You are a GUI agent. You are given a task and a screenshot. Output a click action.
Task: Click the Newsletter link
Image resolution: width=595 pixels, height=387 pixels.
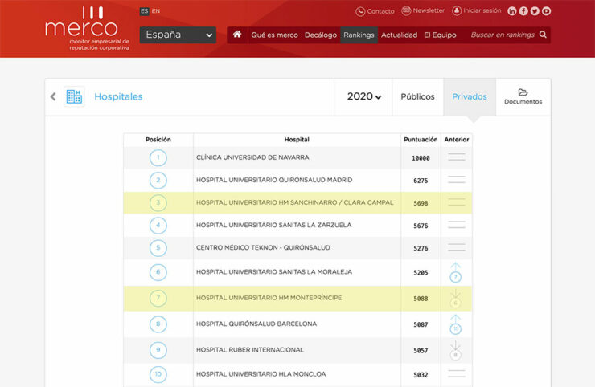(x=429, y=10)
